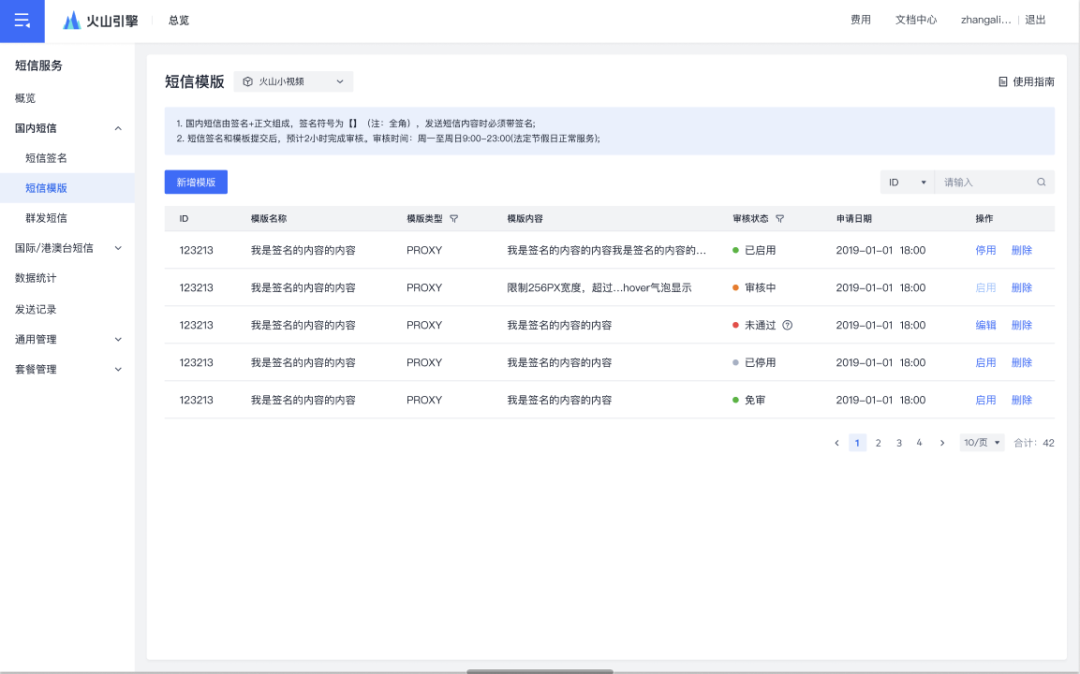Click the 免审 status cell
Screen dimensions: 1080x674
point(748,400)
